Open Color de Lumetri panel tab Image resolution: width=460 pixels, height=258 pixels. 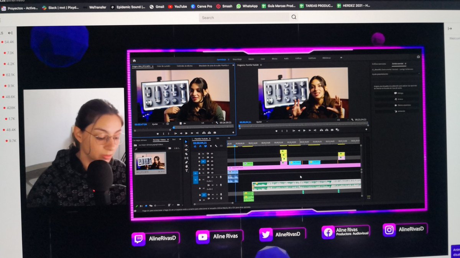164,66
